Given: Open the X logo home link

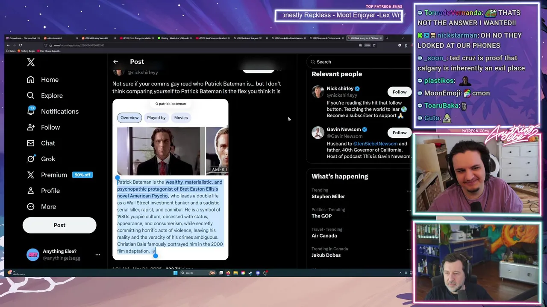Looking at the screenshot, I should [31, 62].
